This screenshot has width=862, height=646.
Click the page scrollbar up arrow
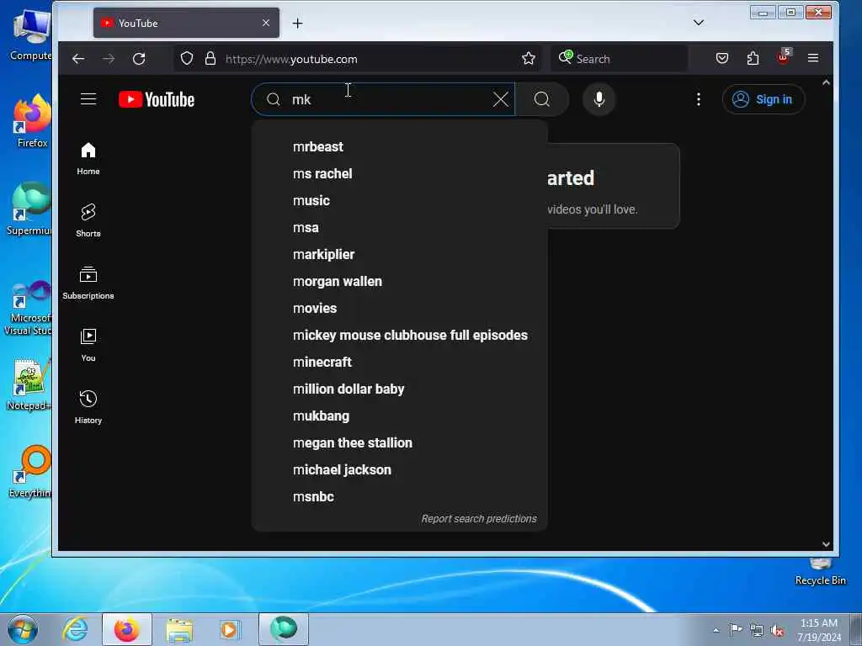826,82
